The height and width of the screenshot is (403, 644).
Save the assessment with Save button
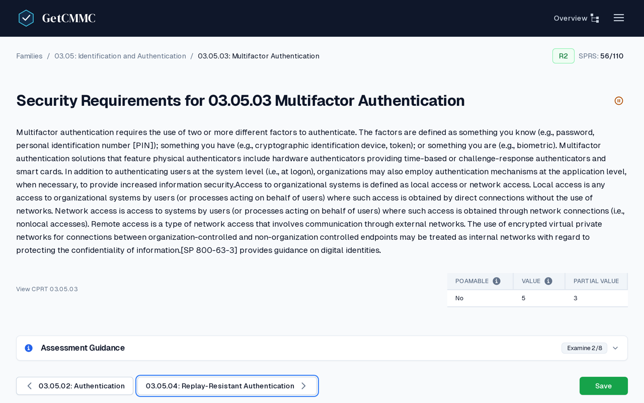point(604,386)
